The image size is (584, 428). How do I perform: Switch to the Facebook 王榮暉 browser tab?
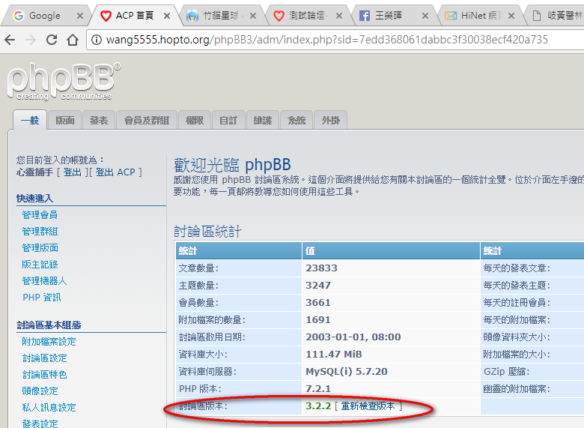pyautogui.click(x=393, y=15)
